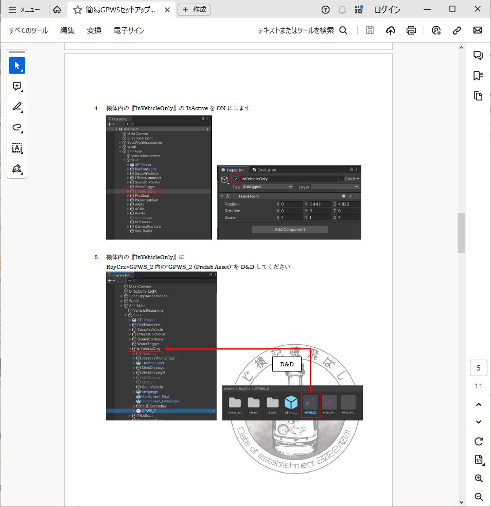Open the 変換 menu

[94, 30]
